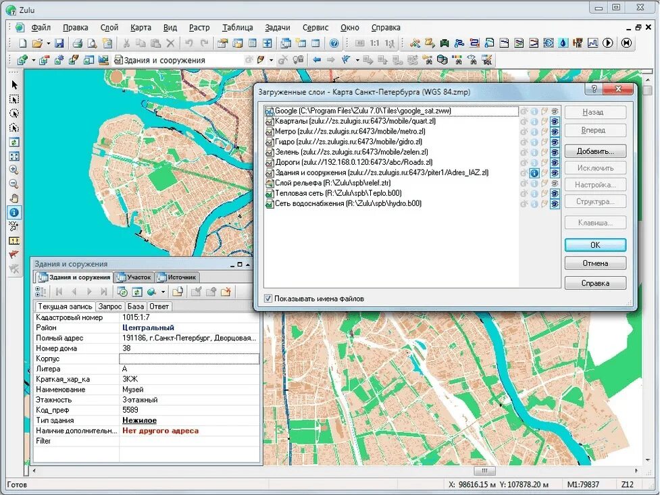Image resolution: width=660 pixels, height=495 pixels.
Task: Click the copy record folder icon in panel
Action: coord(178,291)
